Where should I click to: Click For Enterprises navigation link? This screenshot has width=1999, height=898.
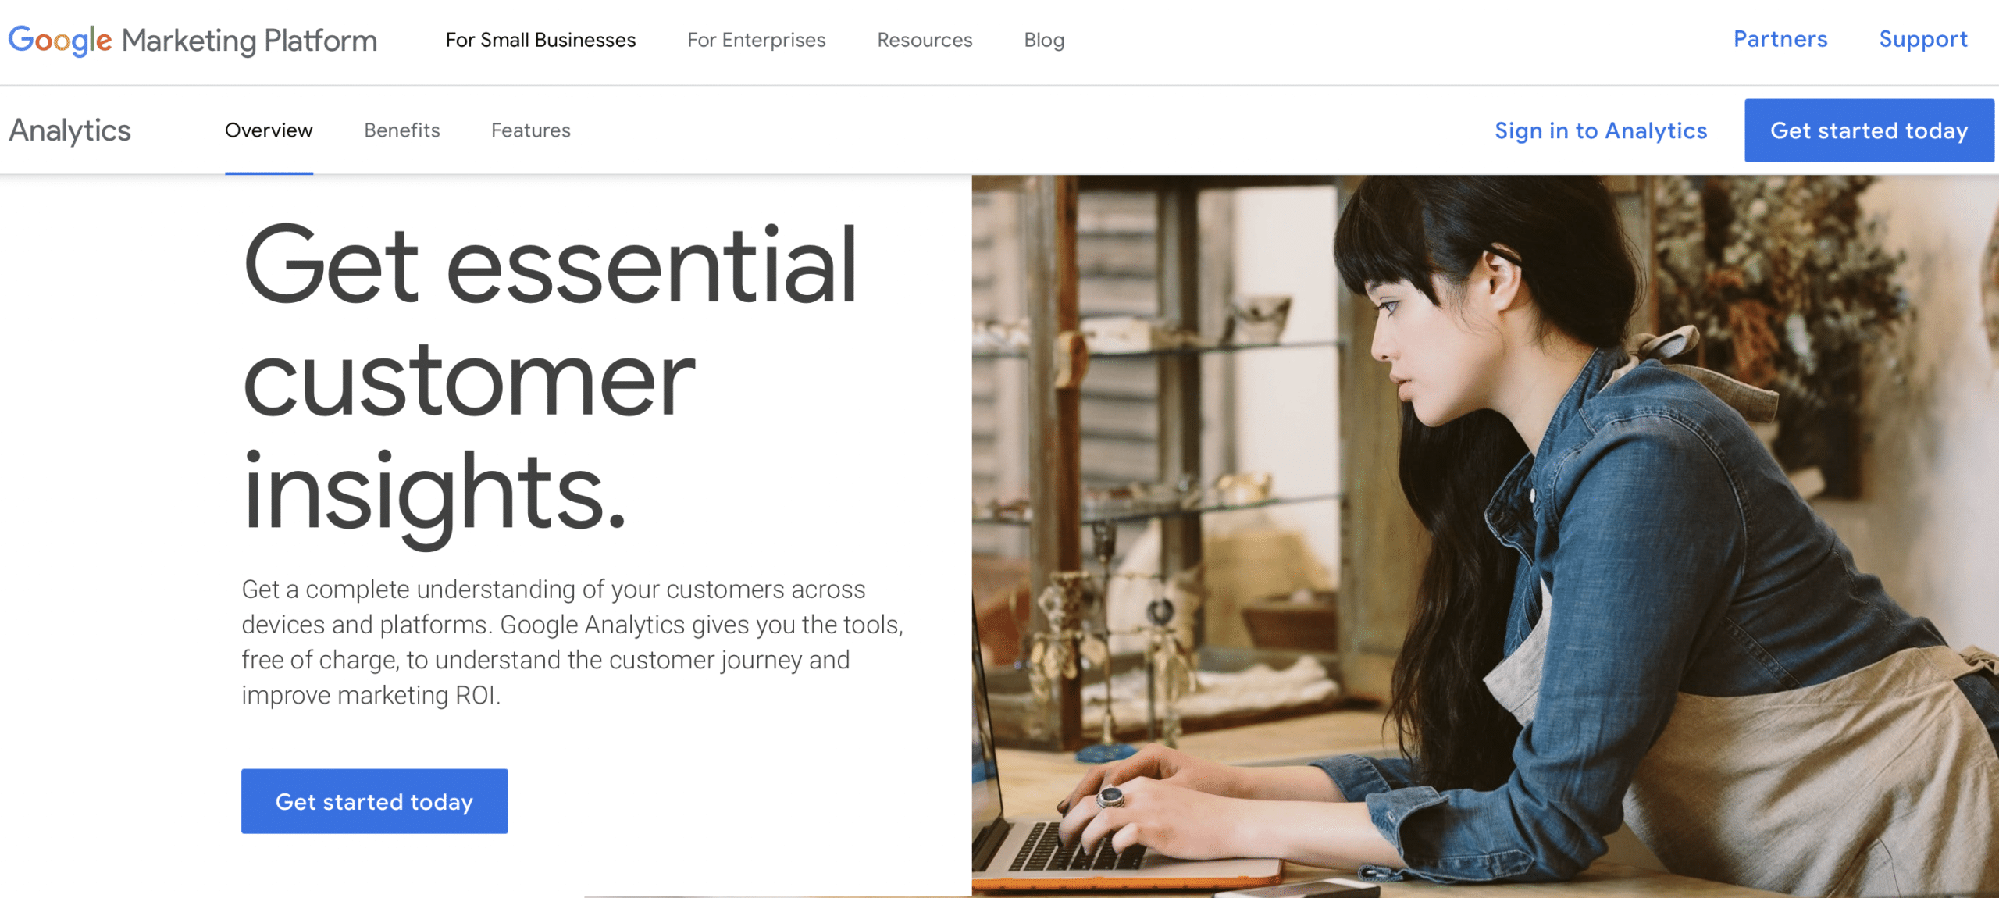[x=756, y=40]
